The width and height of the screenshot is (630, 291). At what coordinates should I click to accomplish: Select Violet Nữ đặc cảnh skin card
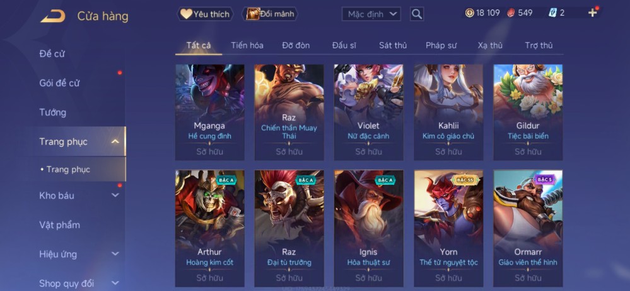(368, 113)
